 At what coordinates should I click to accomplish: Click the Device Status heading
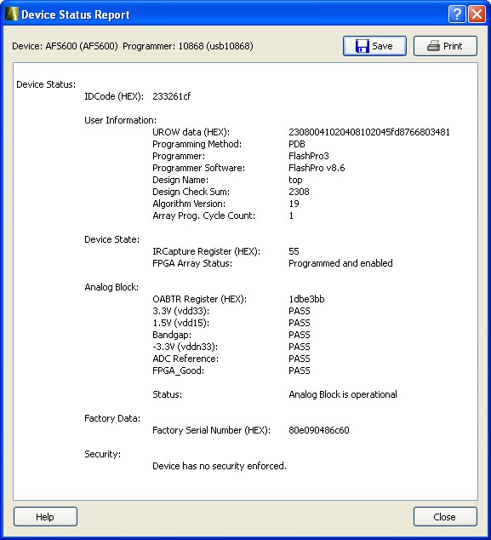pos(46,84)
